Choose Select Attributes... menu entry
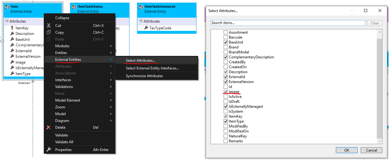This screenshot has width=392, height=163. click(157, 61)
